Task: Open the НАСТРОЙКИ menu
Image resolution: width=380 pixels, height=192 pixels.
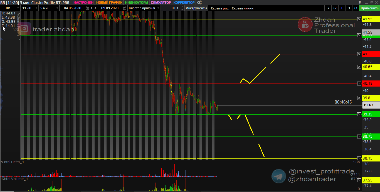Action: coord(83,2)
